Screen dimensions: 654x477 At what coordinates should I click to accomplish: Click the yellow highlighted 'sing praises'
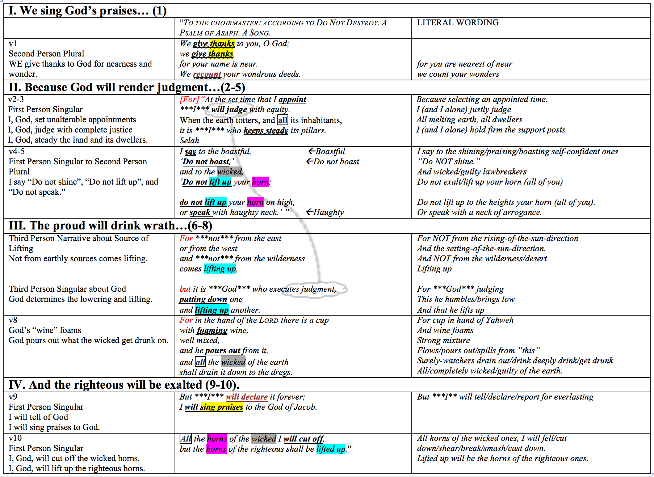221,407
